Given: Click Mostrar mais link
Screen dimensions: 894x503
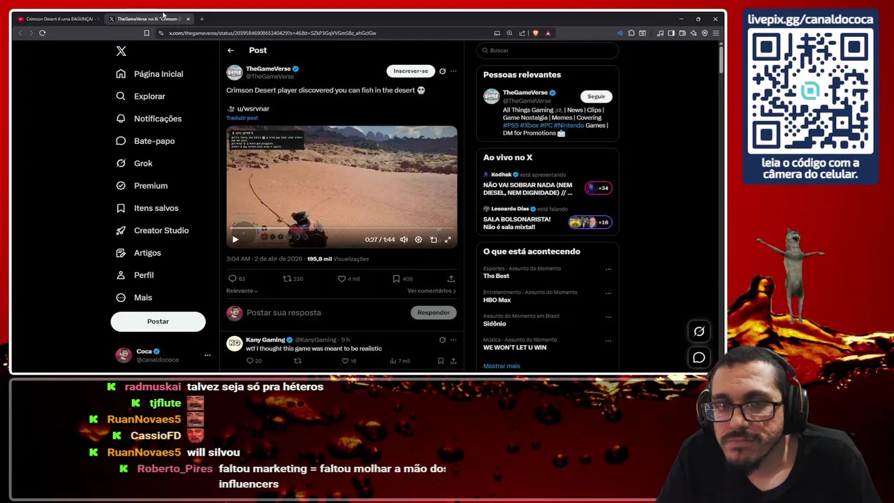Looking at the screenshot, I should click(x=501, y=366).
